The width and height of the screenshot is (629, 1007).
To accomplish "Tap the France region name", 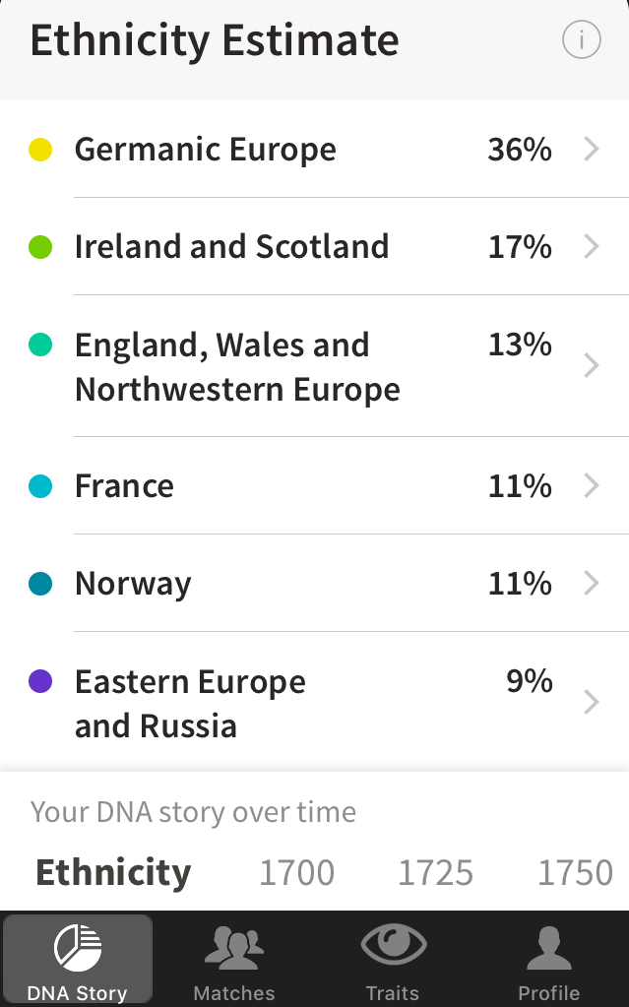I will 124,486.
